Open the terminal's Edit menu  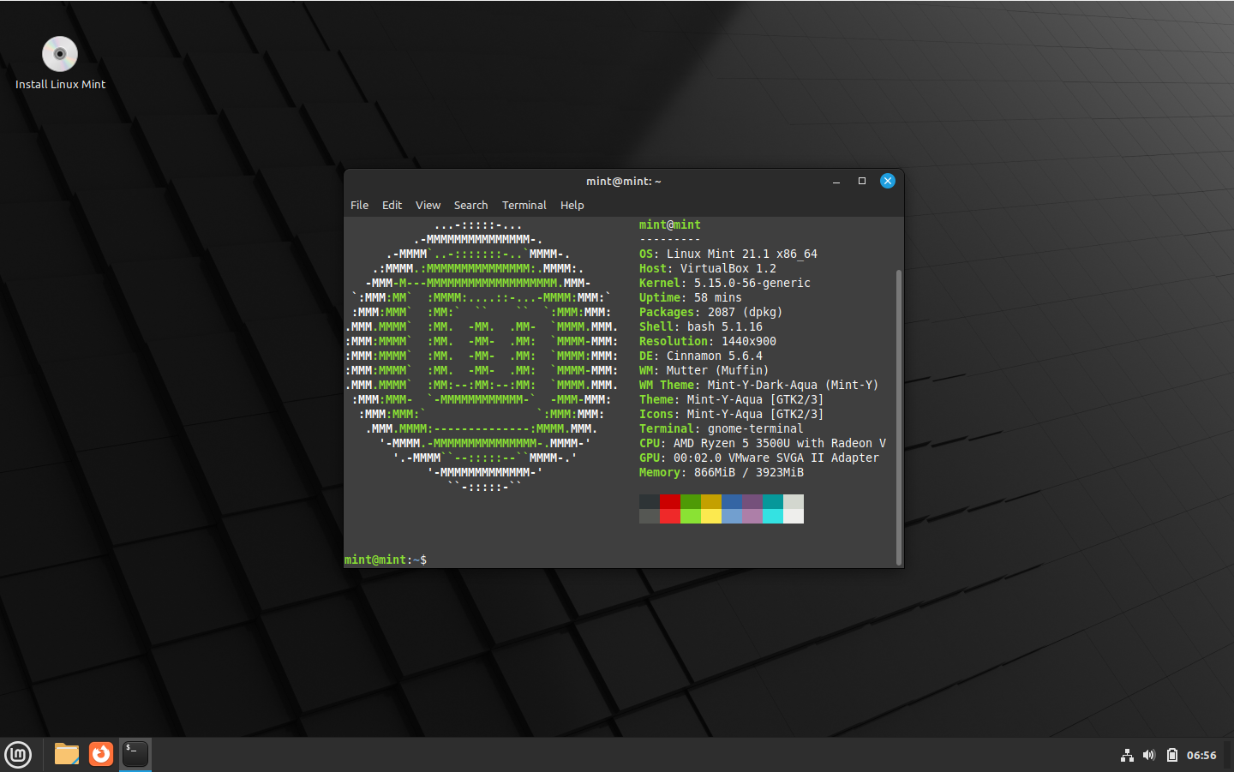392,206
